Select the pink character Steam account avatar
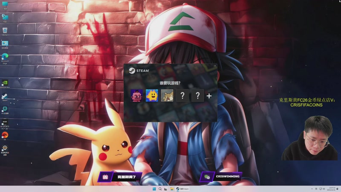 (x=136, y=95)
